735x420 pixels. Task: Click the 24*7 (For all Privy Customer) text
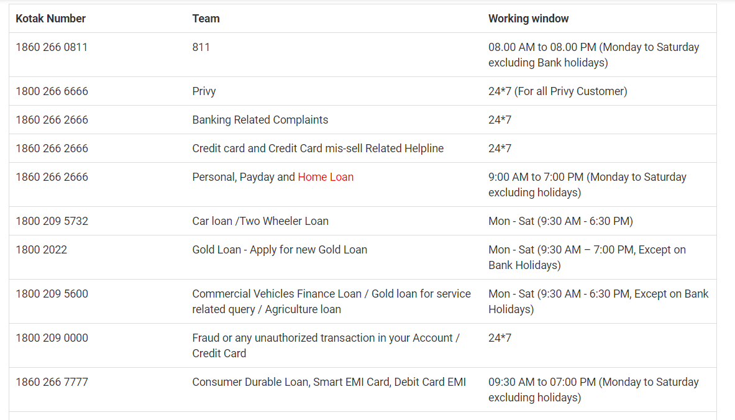(x=557, y=91)
